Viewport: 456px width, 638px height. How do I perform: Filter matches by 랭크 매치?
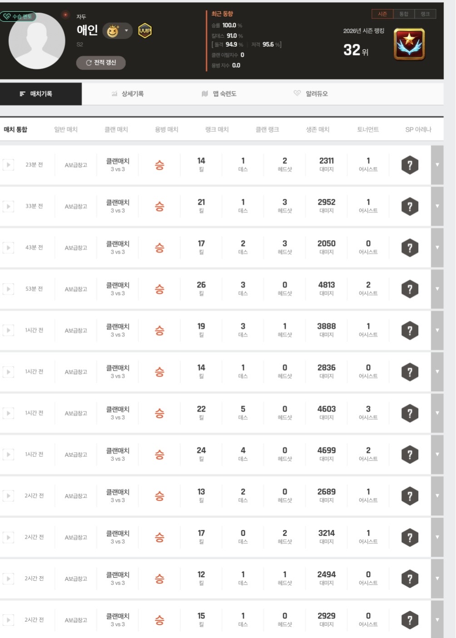pyautogui.click(x=217, y=130)
